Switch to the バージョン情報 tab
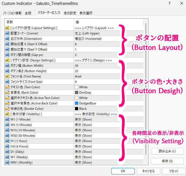The height and width of the screenshot is (176, 186). tap(12, 13)
